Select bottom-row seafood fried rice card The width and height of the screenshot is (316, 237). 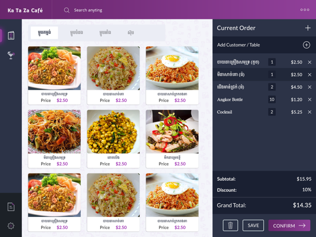click(54, 202)
